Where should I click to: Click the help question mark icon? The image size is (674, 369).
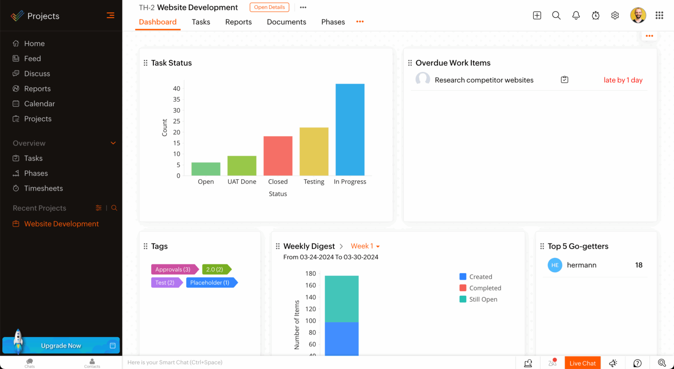pos(638,363)
